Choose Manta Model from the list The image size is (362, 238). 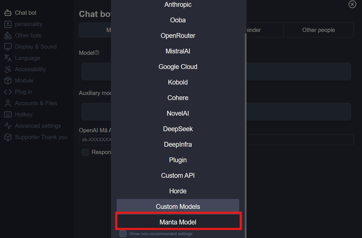pos(178,222)
